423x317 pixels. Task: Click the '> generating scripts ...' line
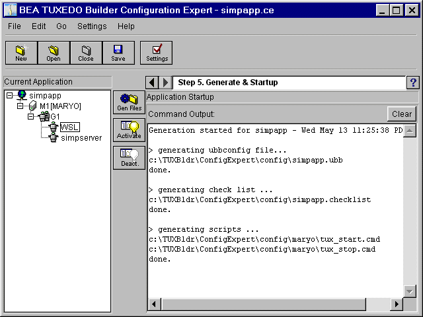(x=204, y=229)
